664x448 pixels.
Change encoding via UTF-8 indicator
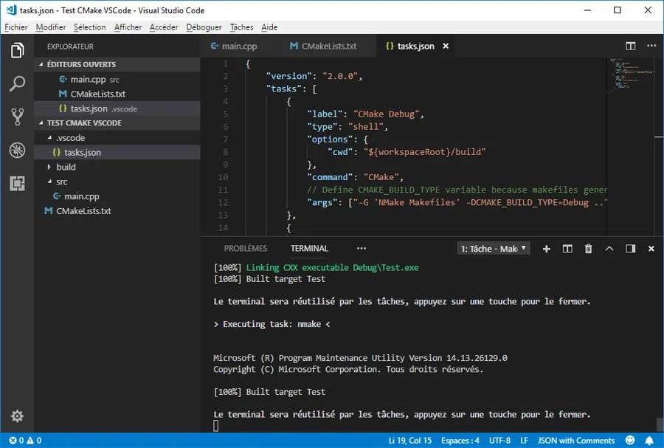tap(500, 441)
